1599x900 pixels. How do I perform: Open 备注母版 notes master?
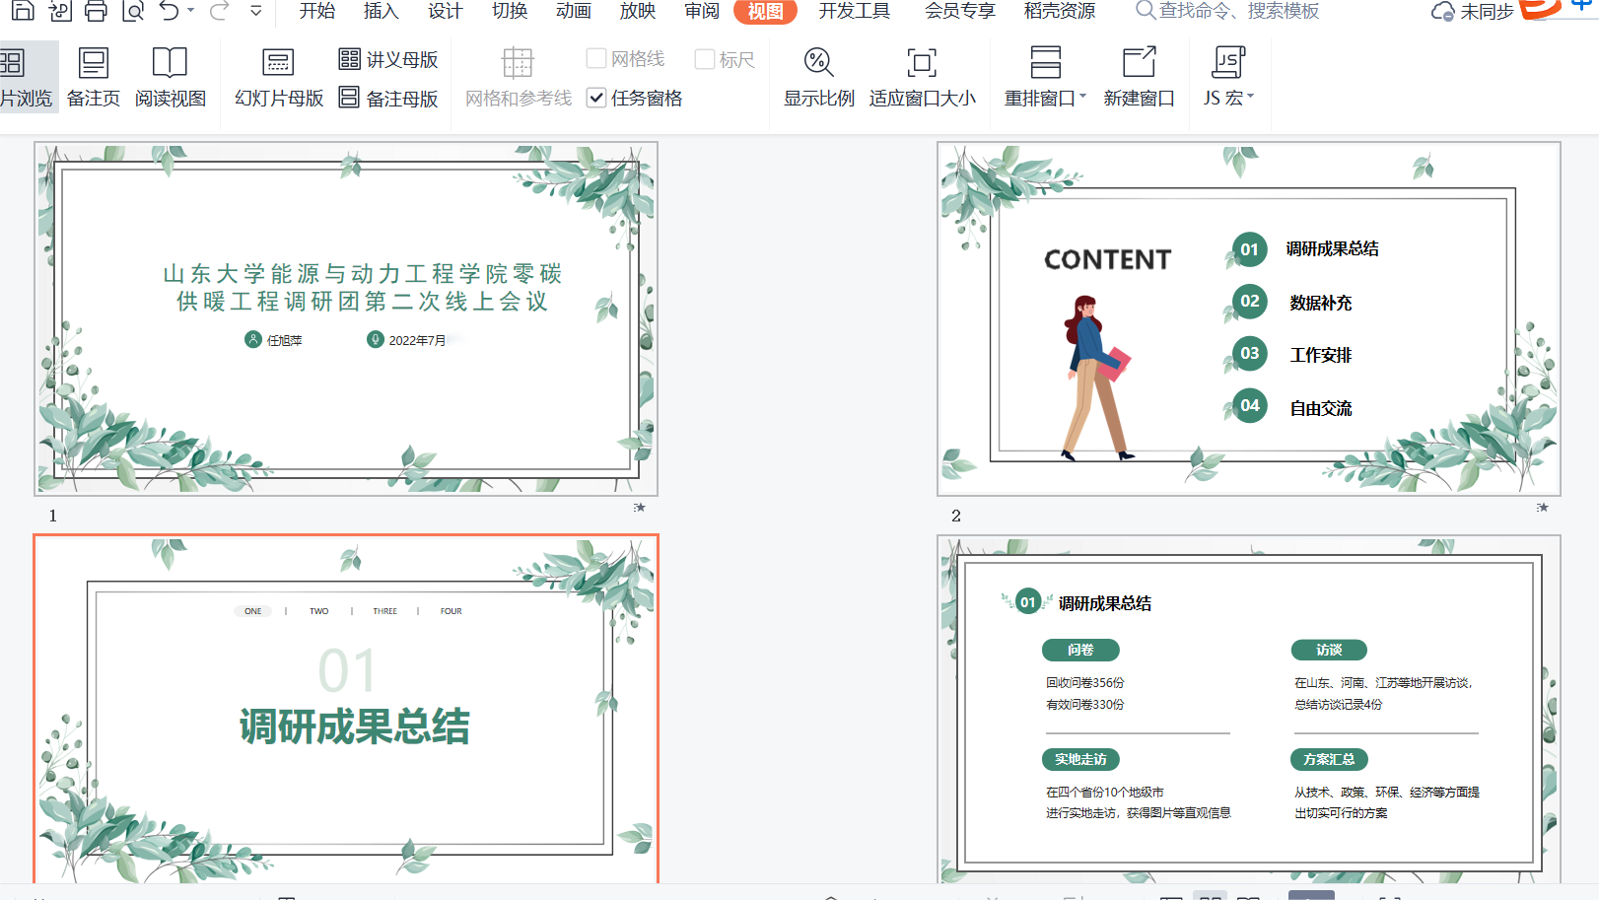(388, 98)
